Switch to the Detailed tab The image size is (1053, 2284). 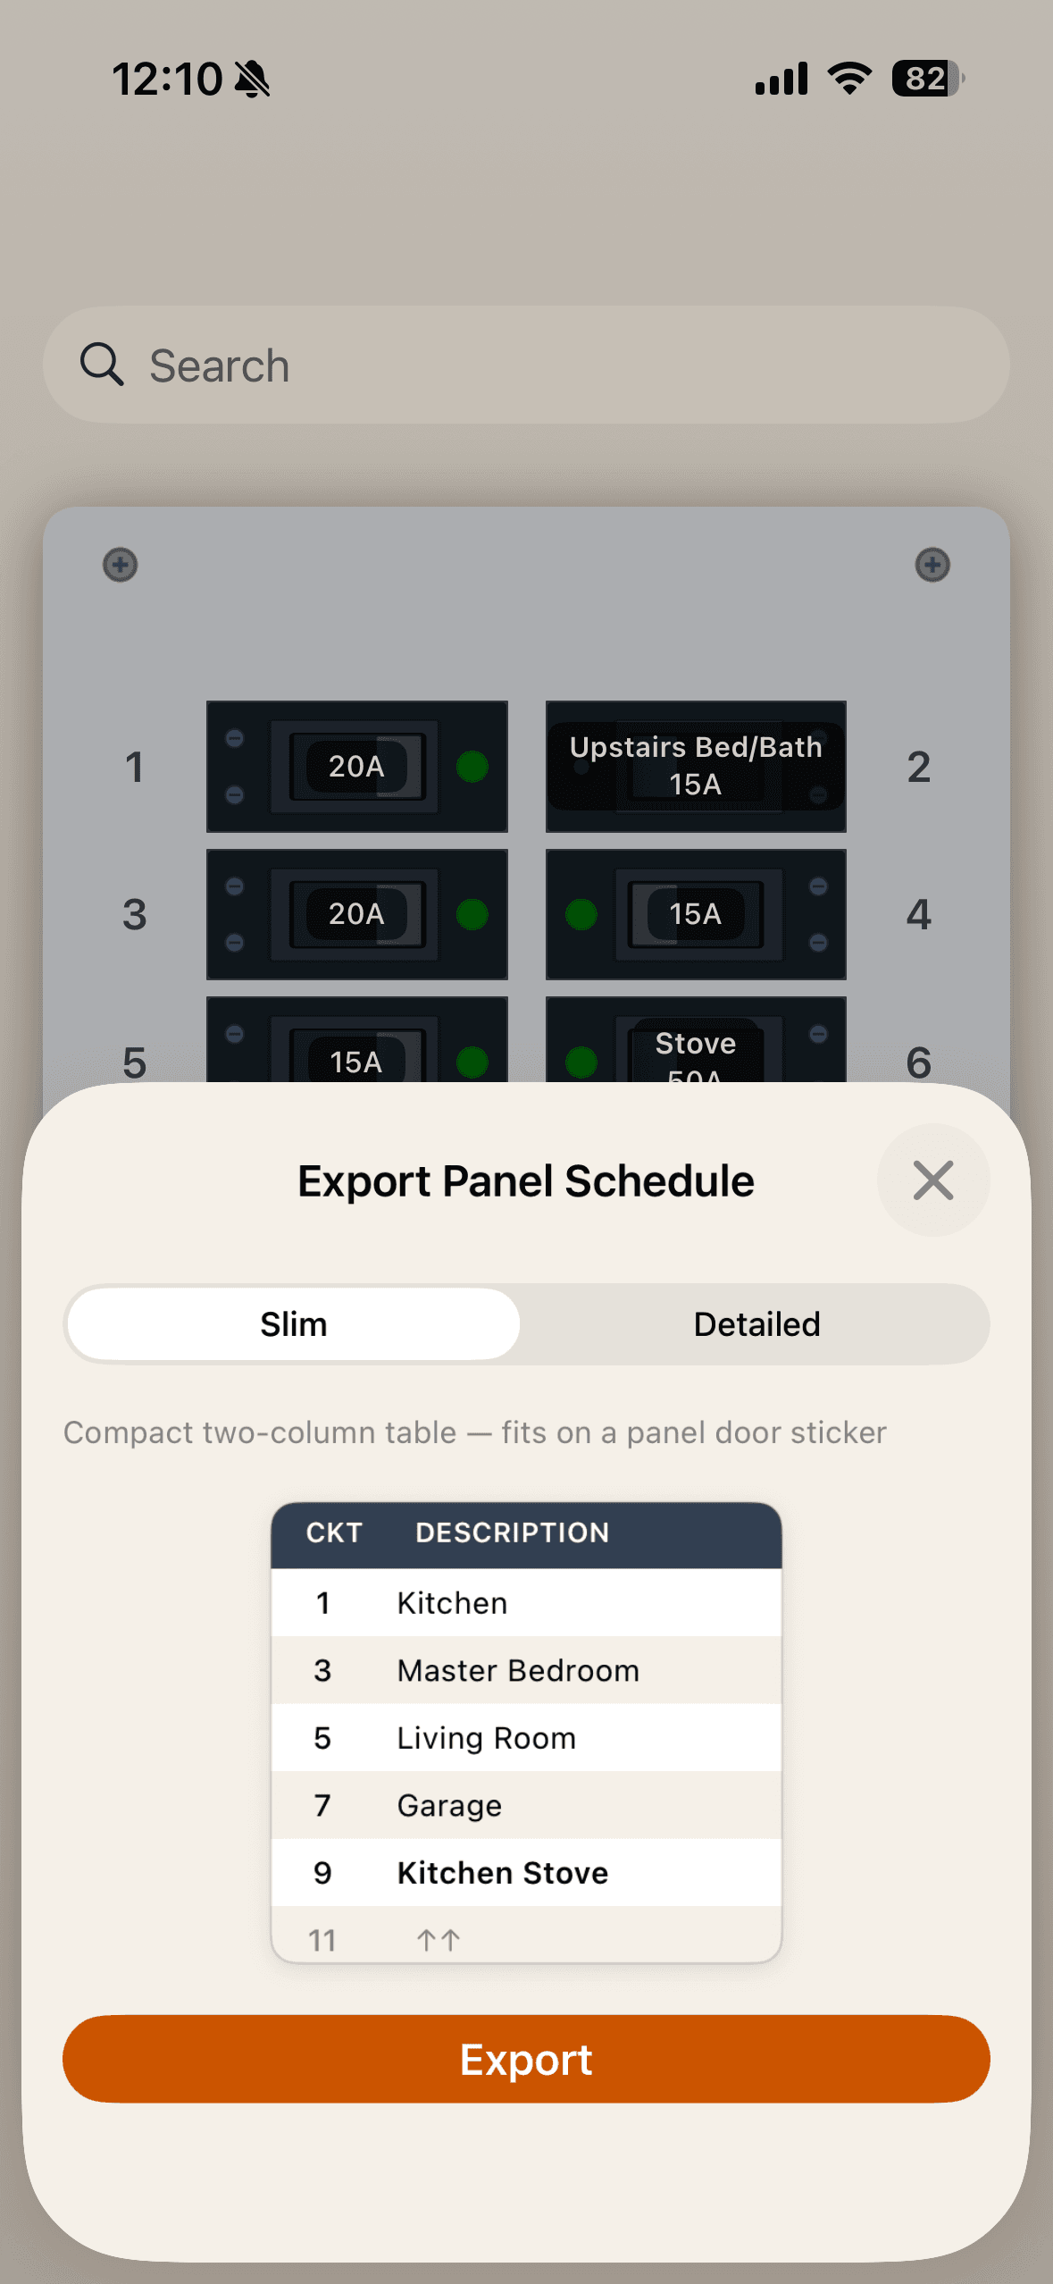[x=756, y=1323]
